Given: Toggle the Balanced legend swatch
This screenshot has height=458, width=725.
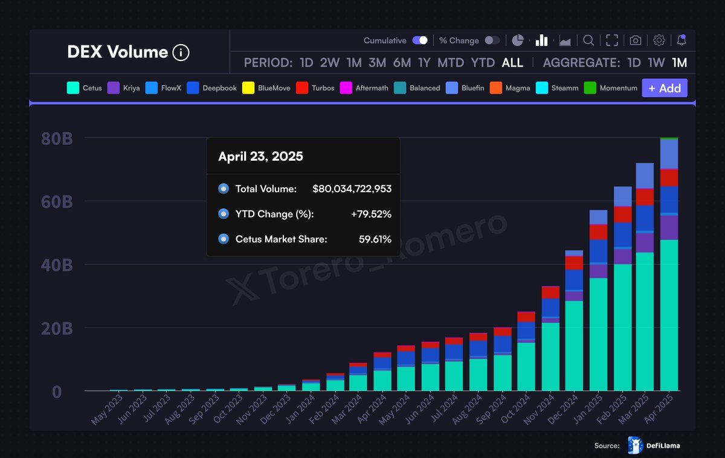Looking at the screenshot, I should coord(400,88).
